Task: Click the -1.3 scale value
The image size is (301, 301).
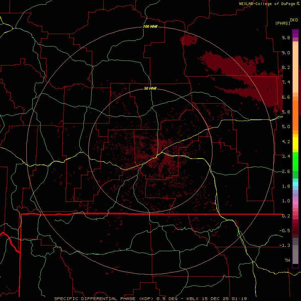Action: (x=285, y=245)
